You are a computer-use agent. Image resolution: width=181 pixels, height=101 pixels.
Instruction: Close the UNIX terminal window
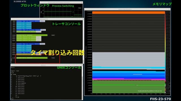[x=82, y=65]
